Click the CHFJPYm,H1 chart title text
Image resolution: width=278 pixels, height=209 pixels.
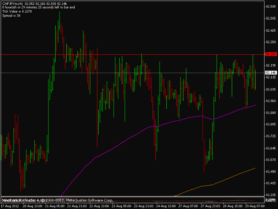point(12,4)
